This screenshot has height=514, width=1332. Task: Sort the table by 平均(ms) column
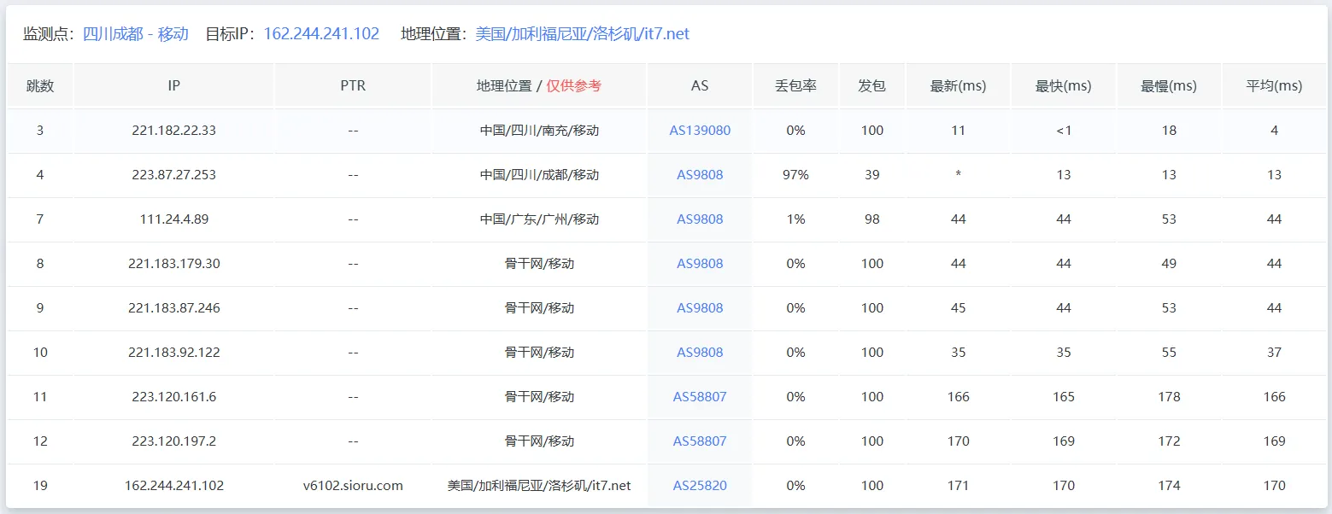[1273, 85]
